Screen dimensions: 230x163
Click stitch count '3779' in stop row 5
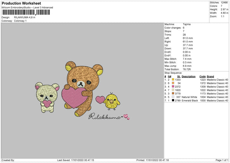[x=177, y=93]
